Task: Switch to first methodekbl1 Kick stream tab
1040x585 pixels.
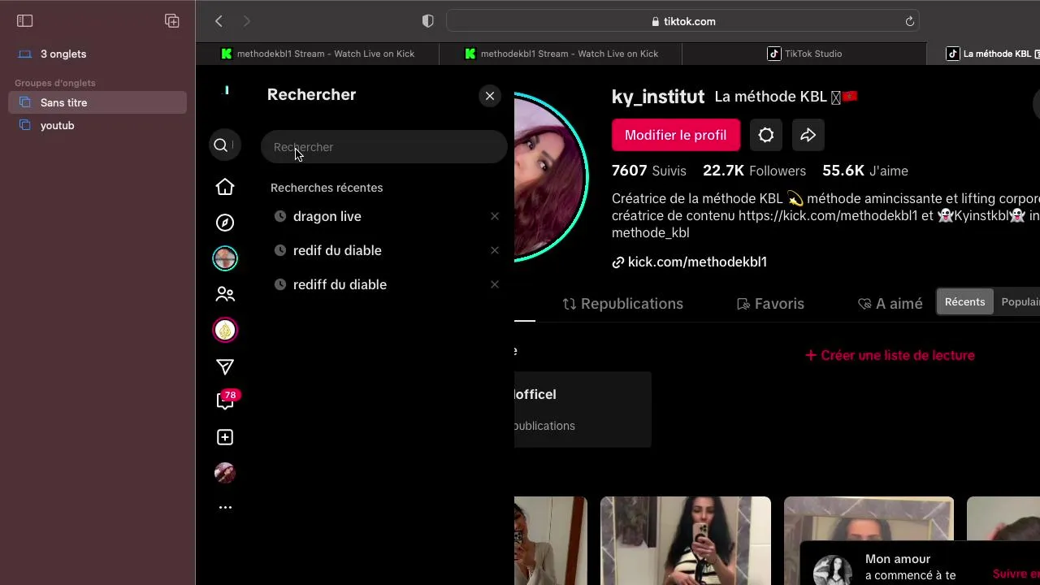Action: tap(317, 54)
